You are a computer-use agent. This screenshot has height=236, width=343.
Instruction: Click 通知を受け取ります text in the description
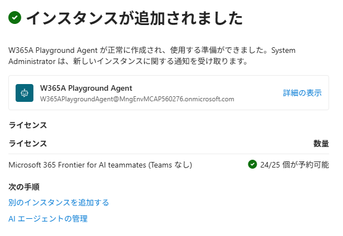[210, 61]
